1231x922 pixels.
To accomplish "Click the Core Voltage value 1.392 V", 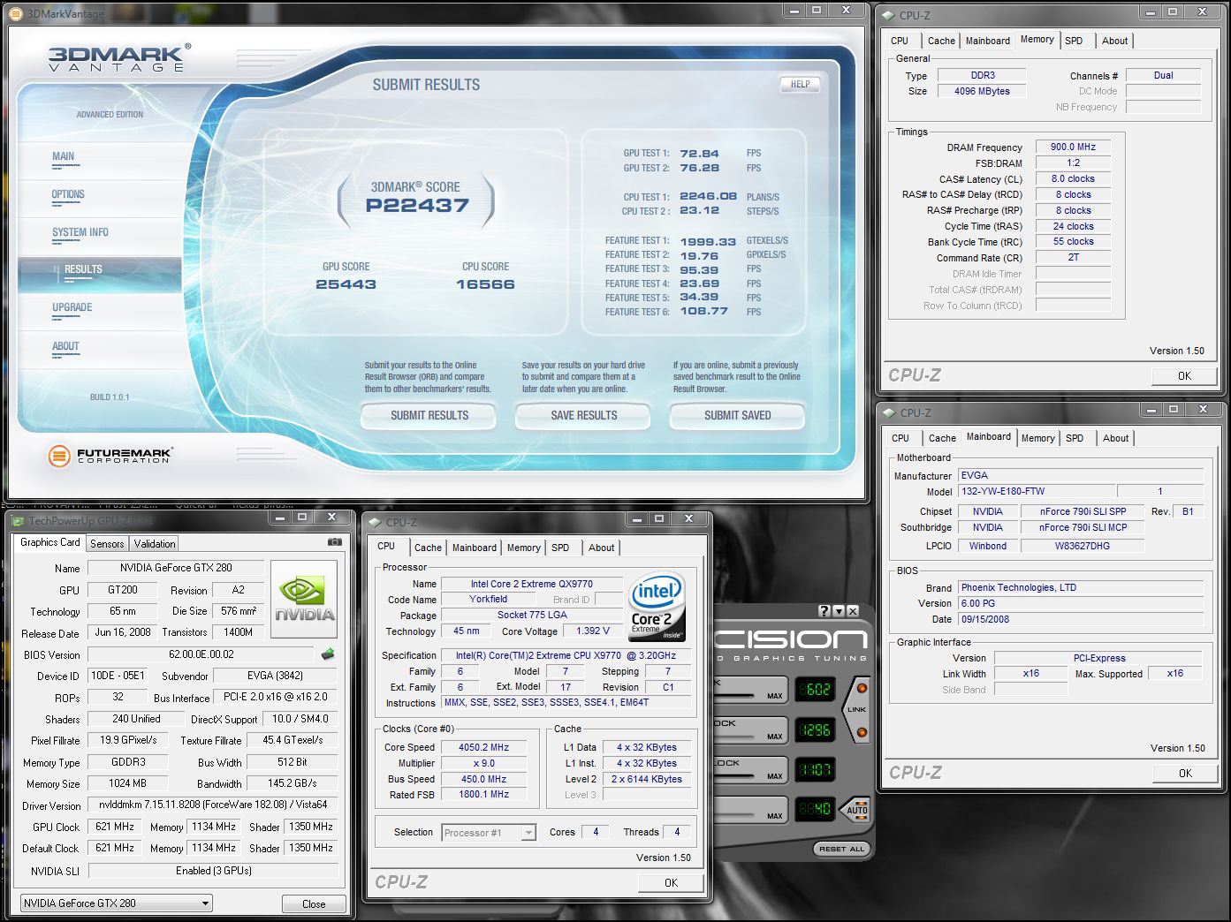I will pos(593,631).
